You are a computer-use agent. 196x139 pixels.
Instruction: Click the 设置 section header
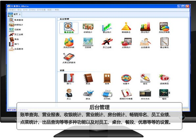(x=62, y=70)
